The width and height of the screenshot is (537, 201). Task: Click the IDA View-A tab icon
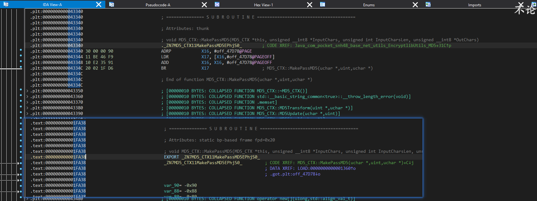pos(6,4)
